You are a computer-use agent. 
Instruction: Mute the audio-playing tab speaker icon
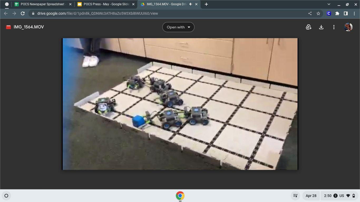click(191, 4)
